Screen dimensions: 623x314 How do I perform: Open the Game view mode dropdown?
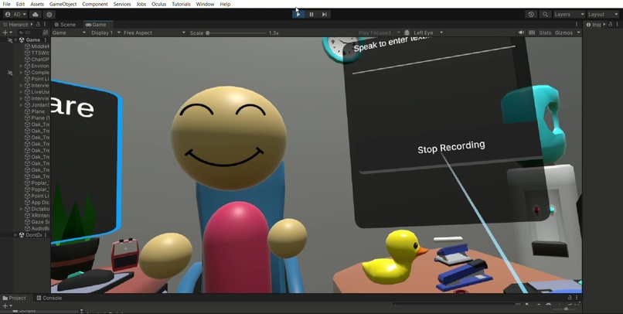[69, 32]
